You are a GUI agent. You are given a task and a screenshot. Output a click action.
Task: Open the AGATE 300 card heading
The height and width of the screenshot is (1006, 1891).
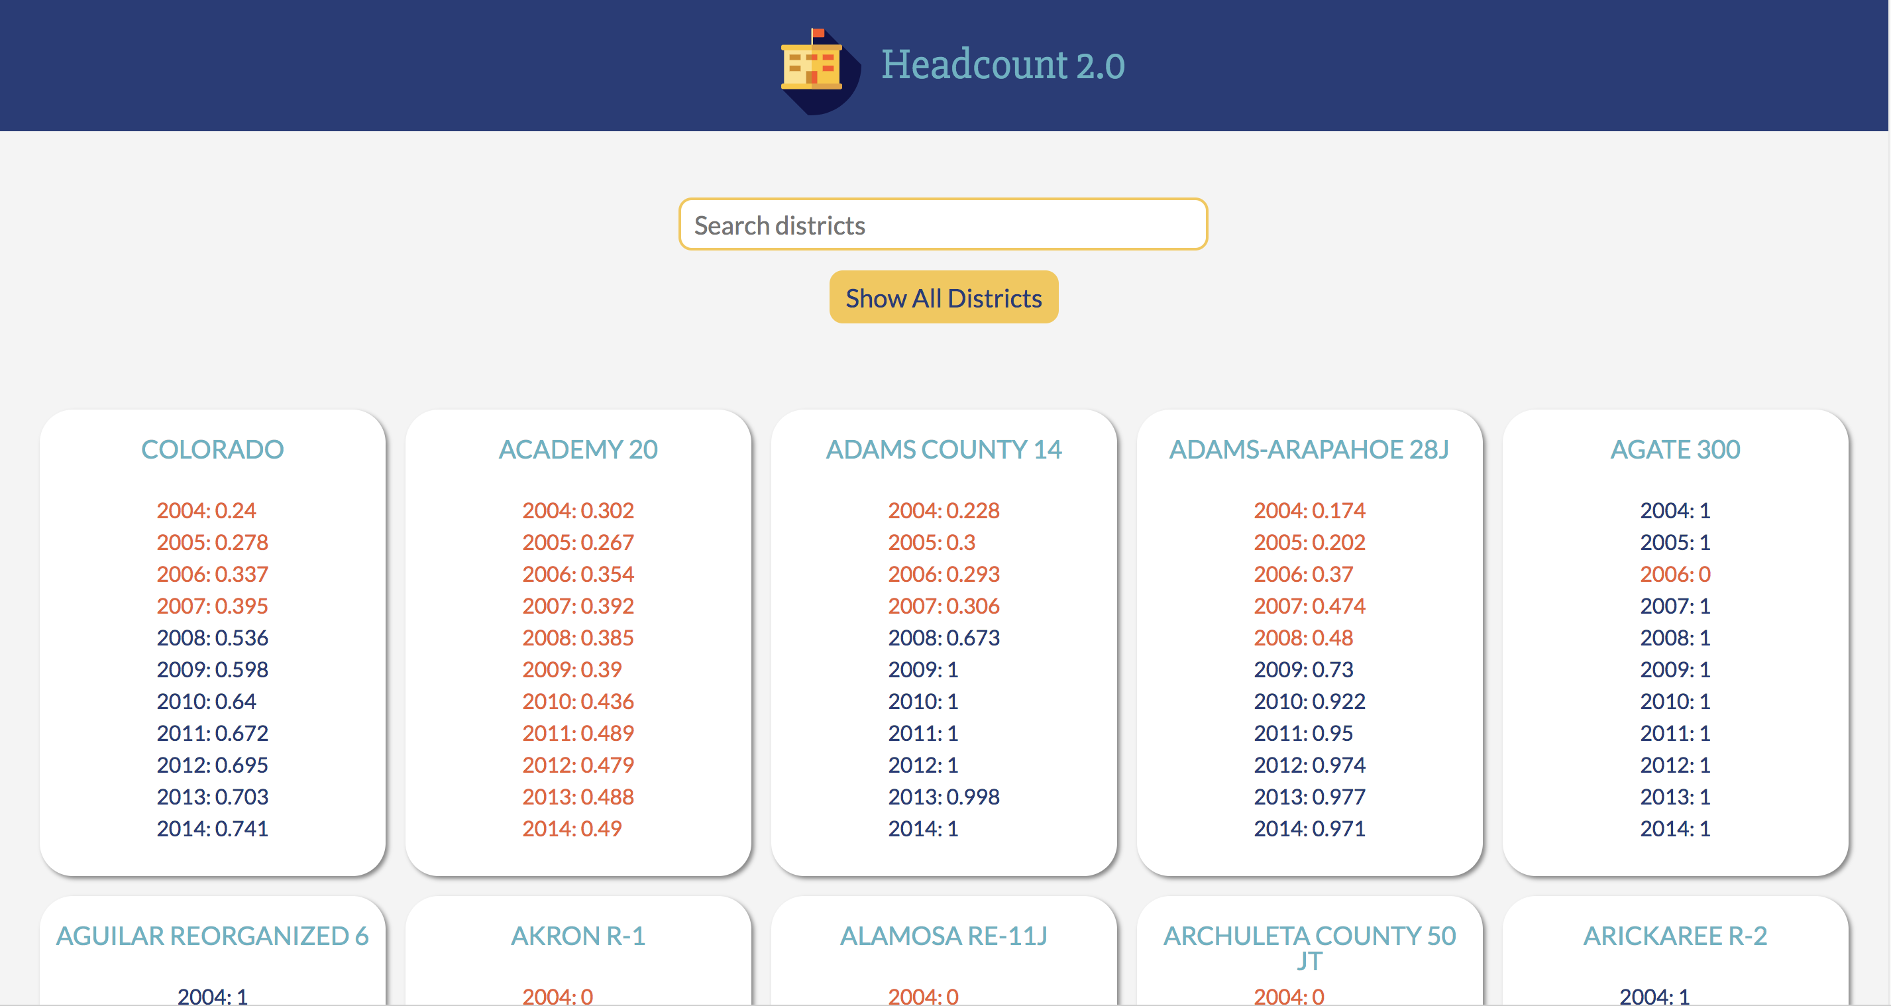[1675, 449]
